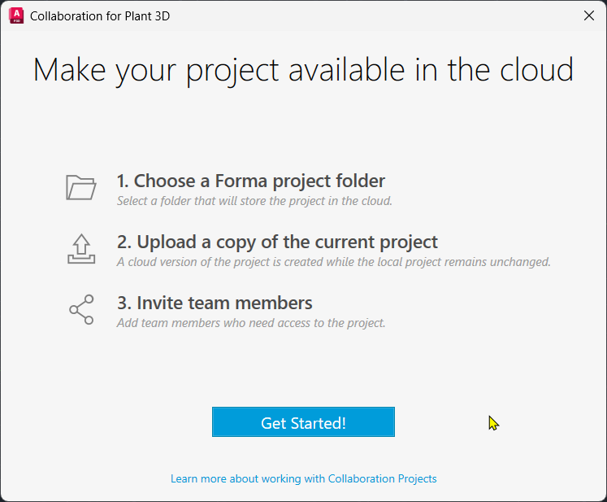Click the share icon for step 3

pyautogui.click(x=81, y=309)
